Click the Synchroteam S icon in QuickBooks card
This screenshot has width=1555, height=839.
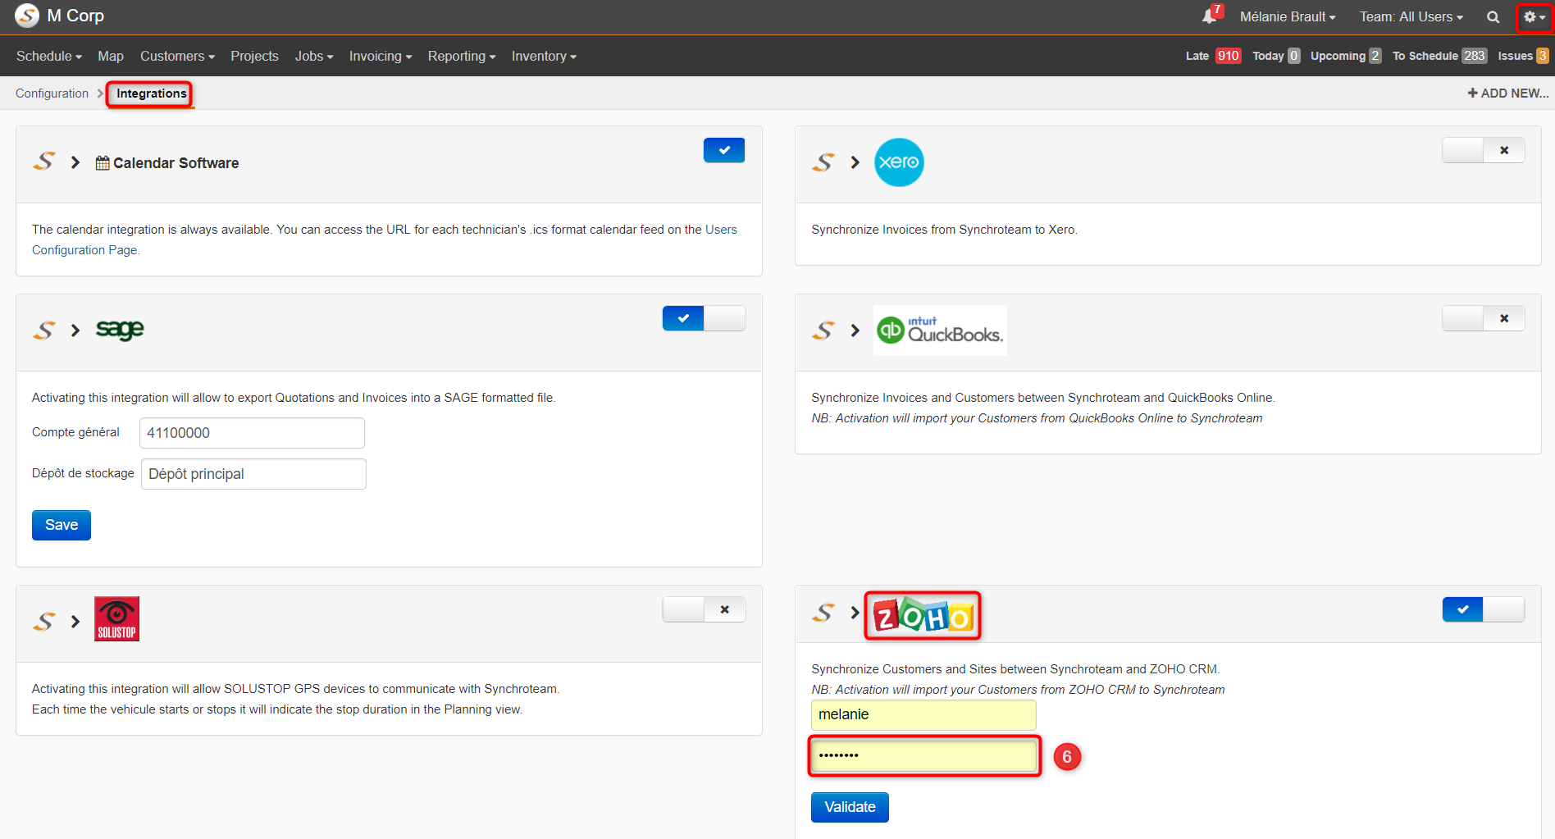pos(823,330)
